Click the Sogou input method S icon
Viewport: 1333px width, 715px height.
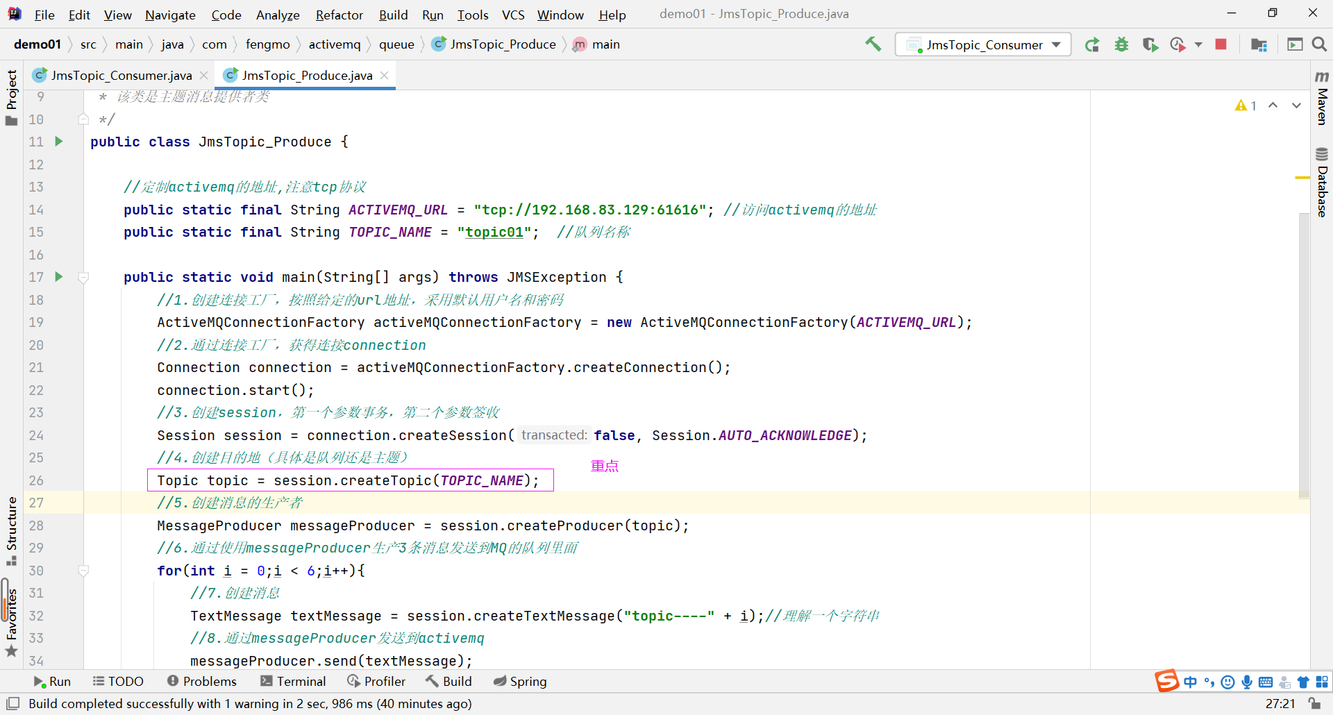(x=1166, y=681)
